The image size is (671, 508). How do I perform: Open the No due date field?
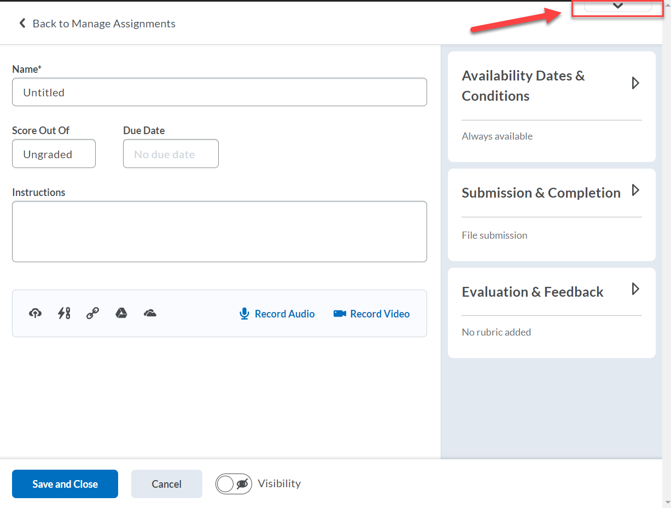(x=170, y=153)
